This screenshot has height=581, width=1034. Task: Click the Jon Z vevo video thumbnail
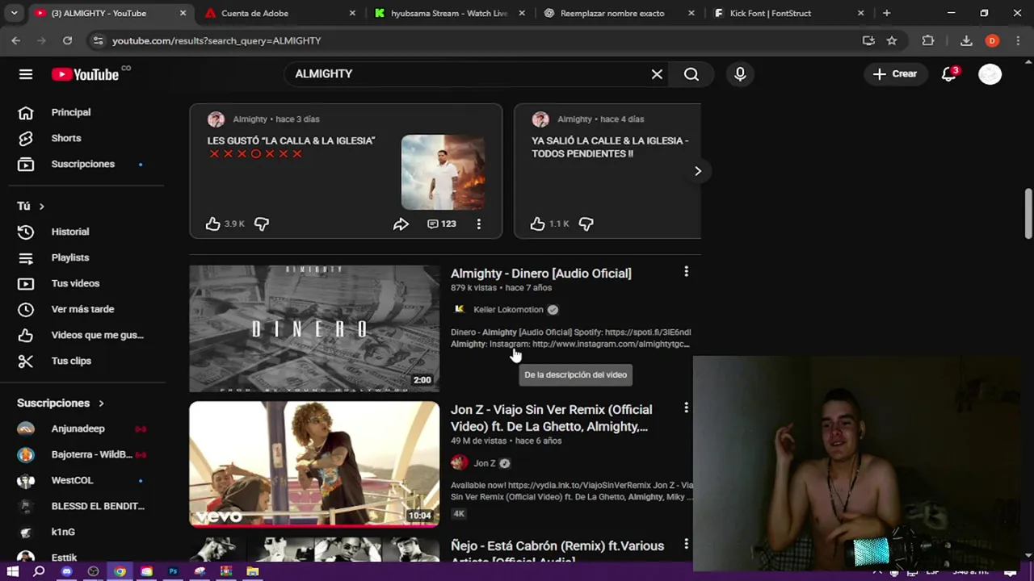(x=314, y=464)
